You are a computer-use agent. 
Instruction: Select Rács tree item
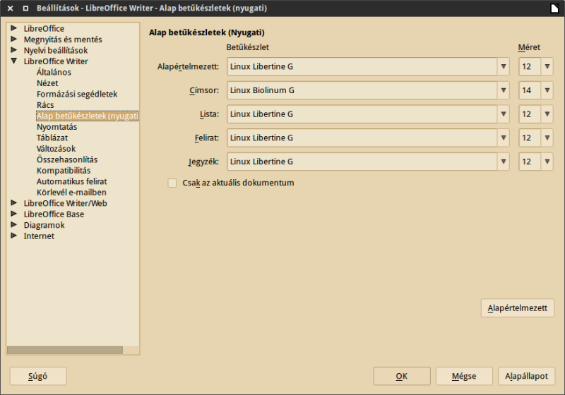pos(45,105)
